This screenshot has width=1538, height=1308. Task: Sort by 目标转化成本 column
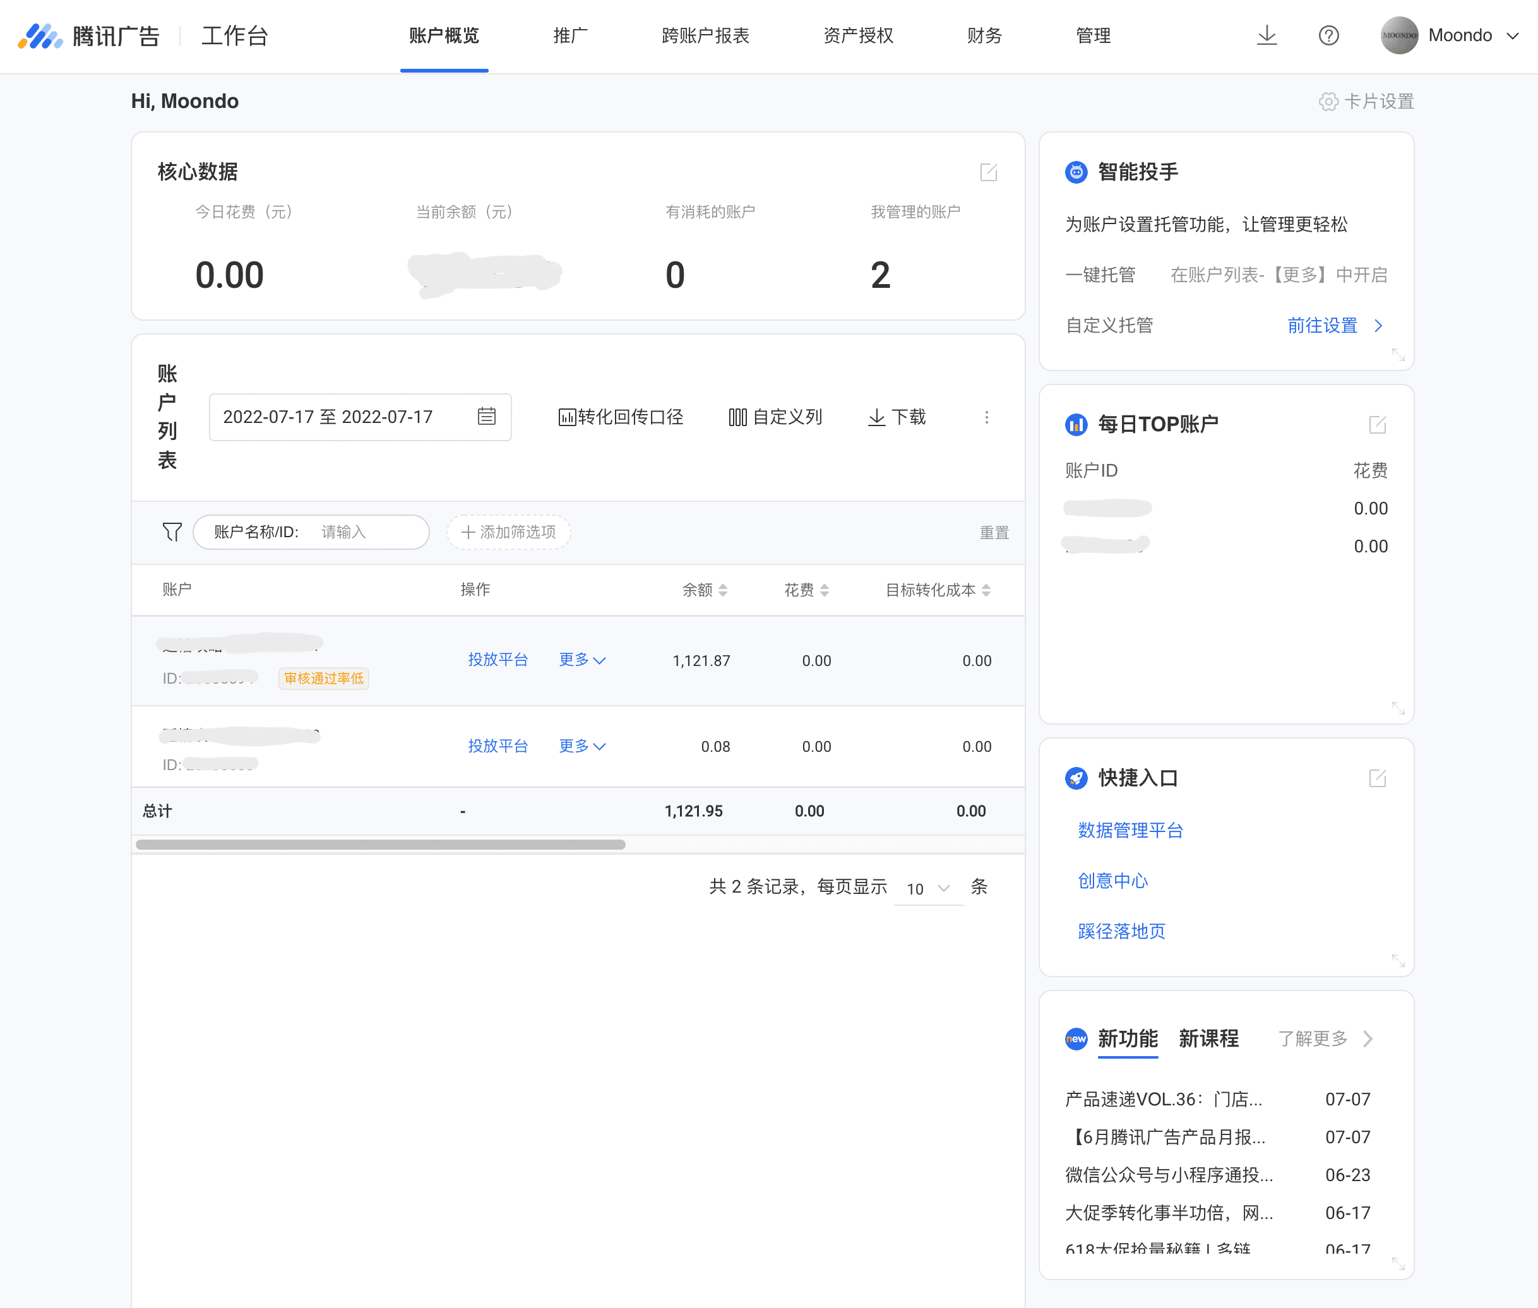tap(986, 590)
